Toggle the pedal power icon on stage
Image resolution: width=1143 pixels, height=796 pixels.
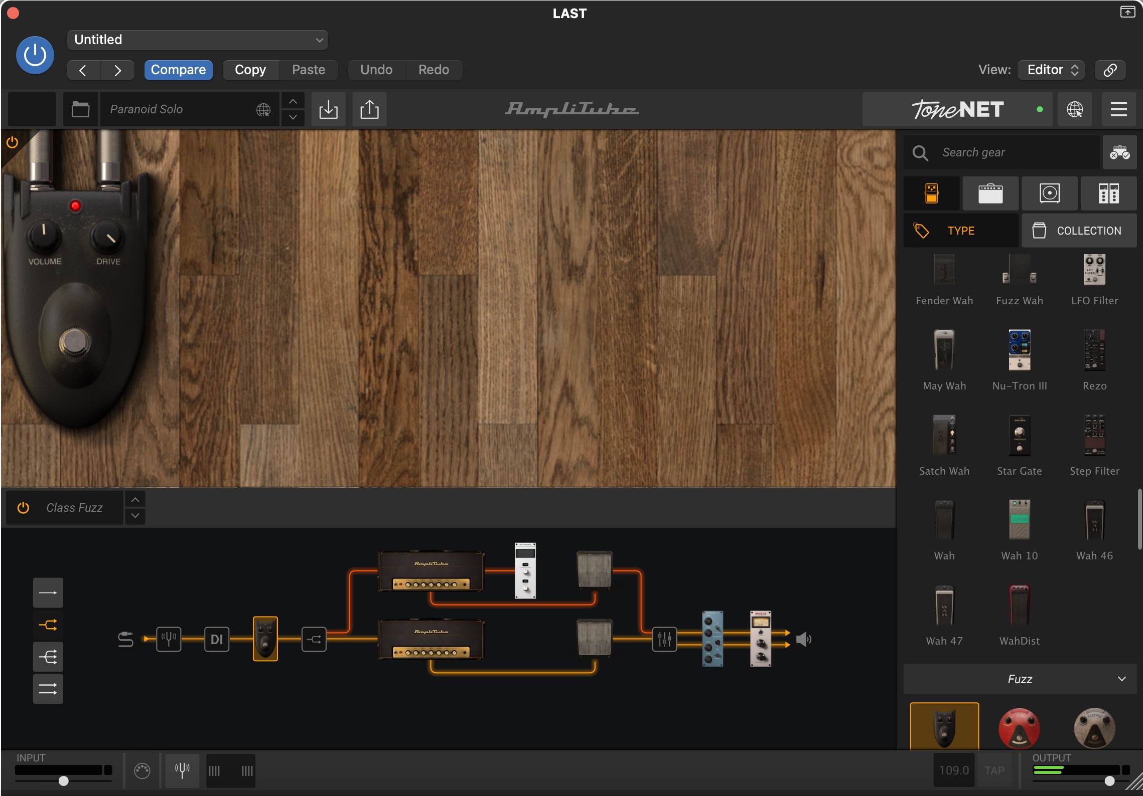point(13,142)
